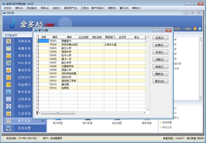Click the 跟踪部门 column header
This screenshot has height=143, width=206.
(x=110, y=37)
